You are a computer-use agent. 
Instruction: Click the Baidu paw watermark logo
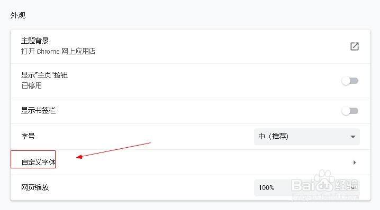[x=324, y=180]
